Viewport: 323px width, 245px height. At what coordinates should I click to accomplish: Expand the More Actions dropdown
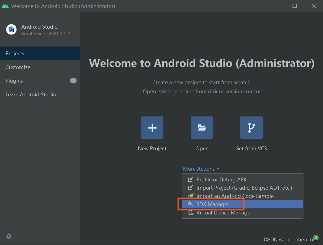click(x=201, y=169)
